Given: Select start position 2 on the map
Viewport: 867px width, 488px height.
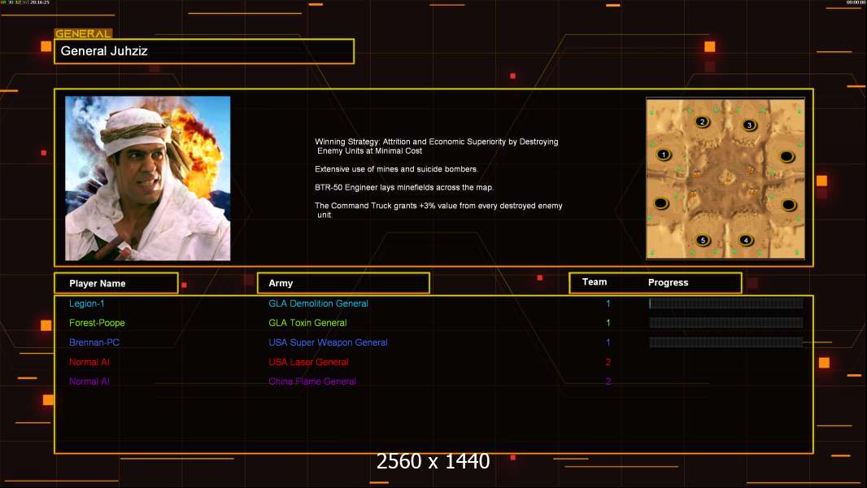Looking at the screenshot, I should click(702, 122).
